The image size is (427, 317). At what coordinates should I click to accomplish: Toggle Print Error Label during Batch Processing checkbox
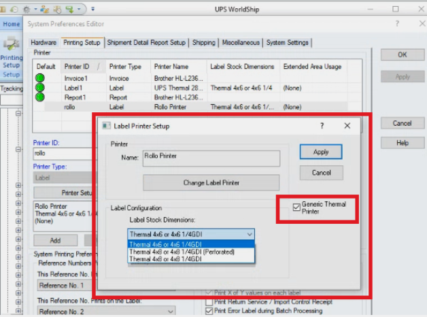pyautogui.click(x=209, y=311)
